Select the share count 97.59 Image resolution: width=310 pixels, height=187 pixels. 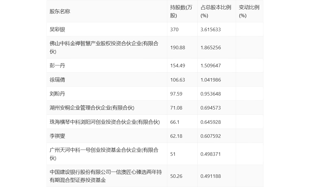pyautogui.click(x=176, y=94)
